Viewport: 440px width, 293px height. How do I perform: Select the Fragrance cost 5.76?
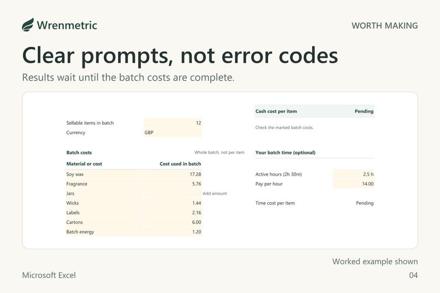point(172,184)
